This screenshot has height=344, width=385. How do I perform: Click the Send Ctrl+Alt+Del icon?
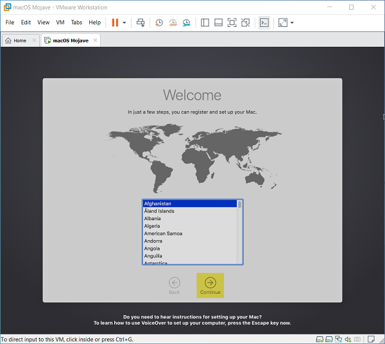[141, 22]
